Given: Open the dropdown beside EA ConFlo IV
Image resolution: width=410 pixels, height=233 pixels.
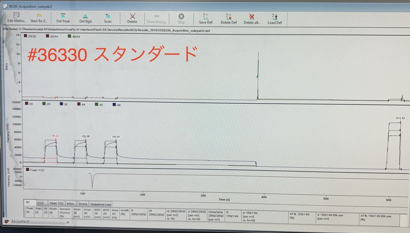Looking at the screenshot, I should (68, 222).
